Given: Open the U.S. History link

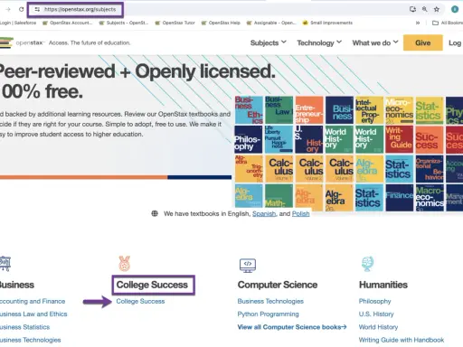Looking at the screenshot, I should [376, 314].
